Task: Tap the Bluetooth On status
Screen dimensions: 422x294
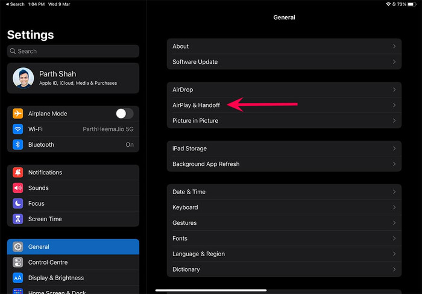Action: coord(130,145)
